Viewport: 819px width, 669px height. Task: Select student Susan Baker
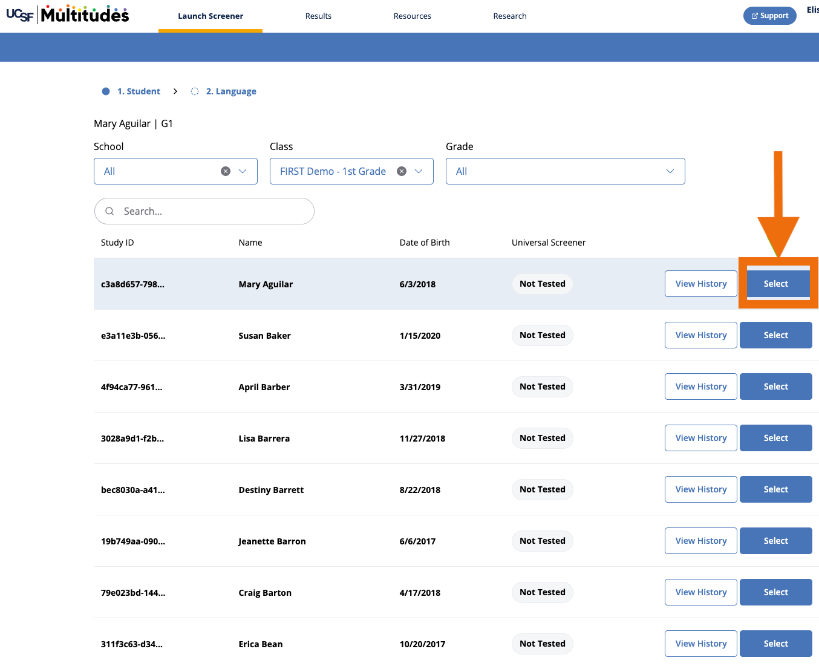[776, 335]
